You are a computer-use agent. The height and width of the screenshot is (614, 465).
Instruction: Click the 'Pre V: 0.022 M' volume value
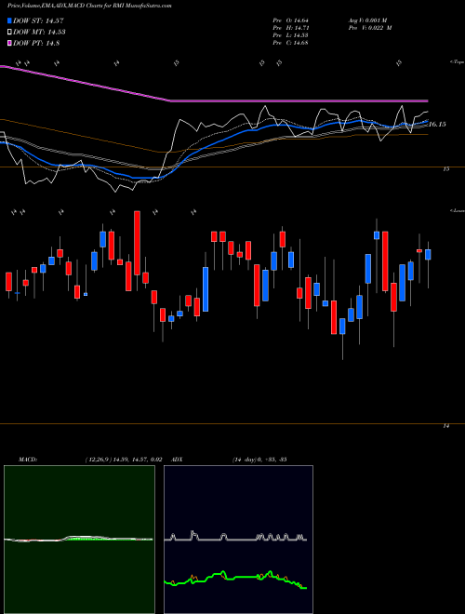click(x=369, y=28)
